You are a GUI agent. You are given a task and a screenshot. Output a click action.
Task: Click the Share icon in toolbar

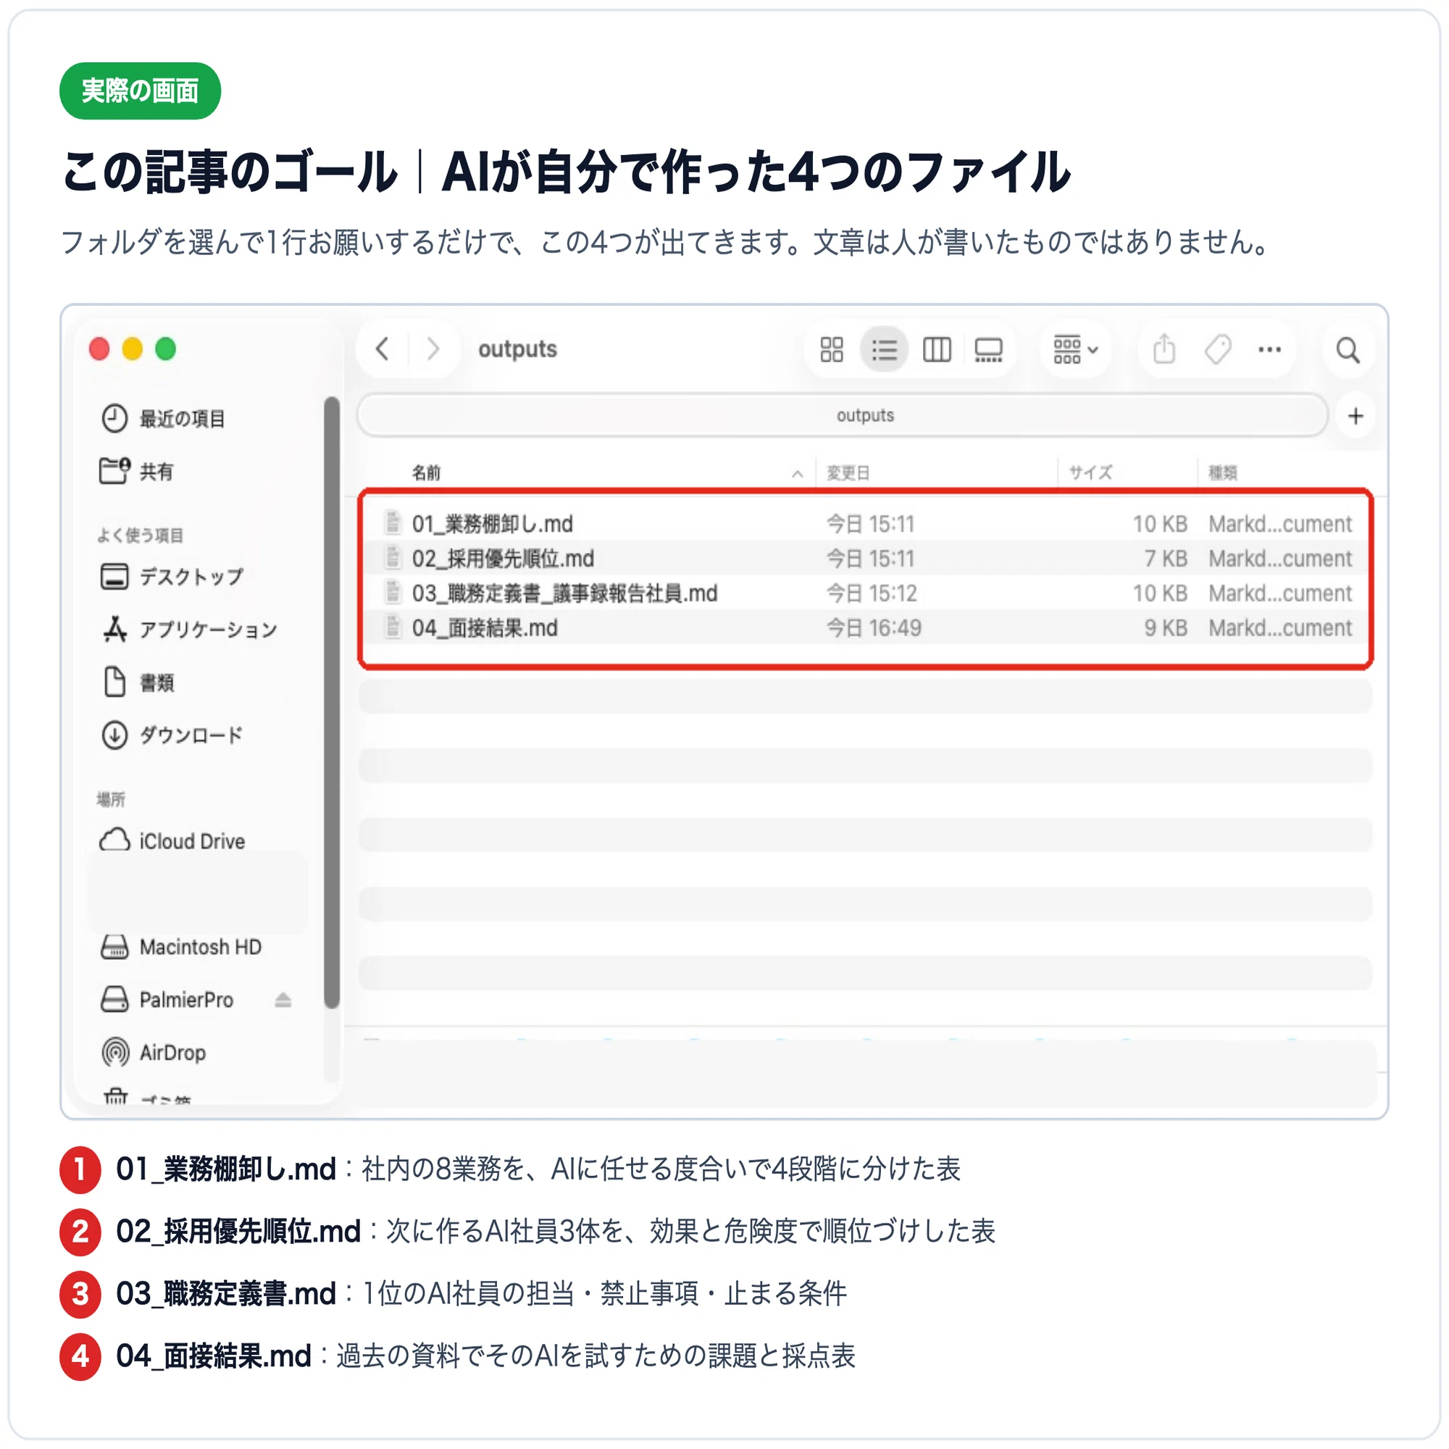coord(1164,348)
